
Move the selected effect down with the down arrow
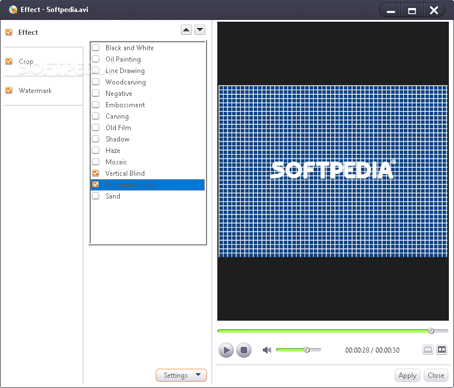(200, 30)
